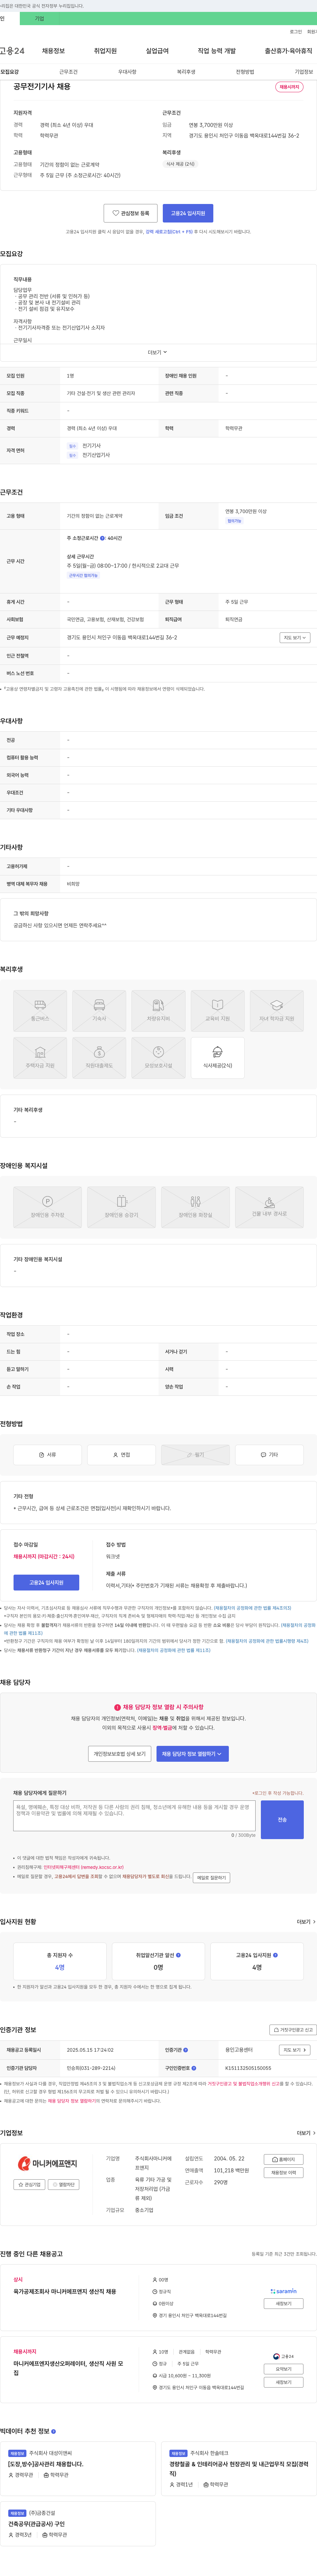Select the 장애인용 승강기 icon
The image size is (317, 2576).
121,1207
